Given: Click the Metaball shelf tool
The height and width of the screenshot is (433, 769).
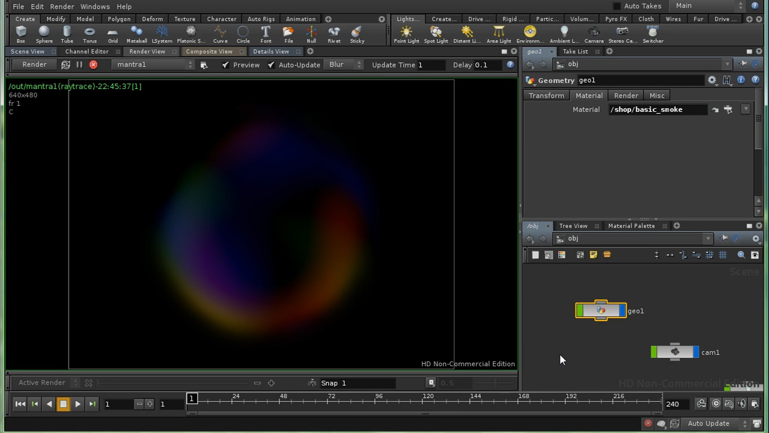Looking at the screenshot, I should pyautogui.click(x=136, y=34).
